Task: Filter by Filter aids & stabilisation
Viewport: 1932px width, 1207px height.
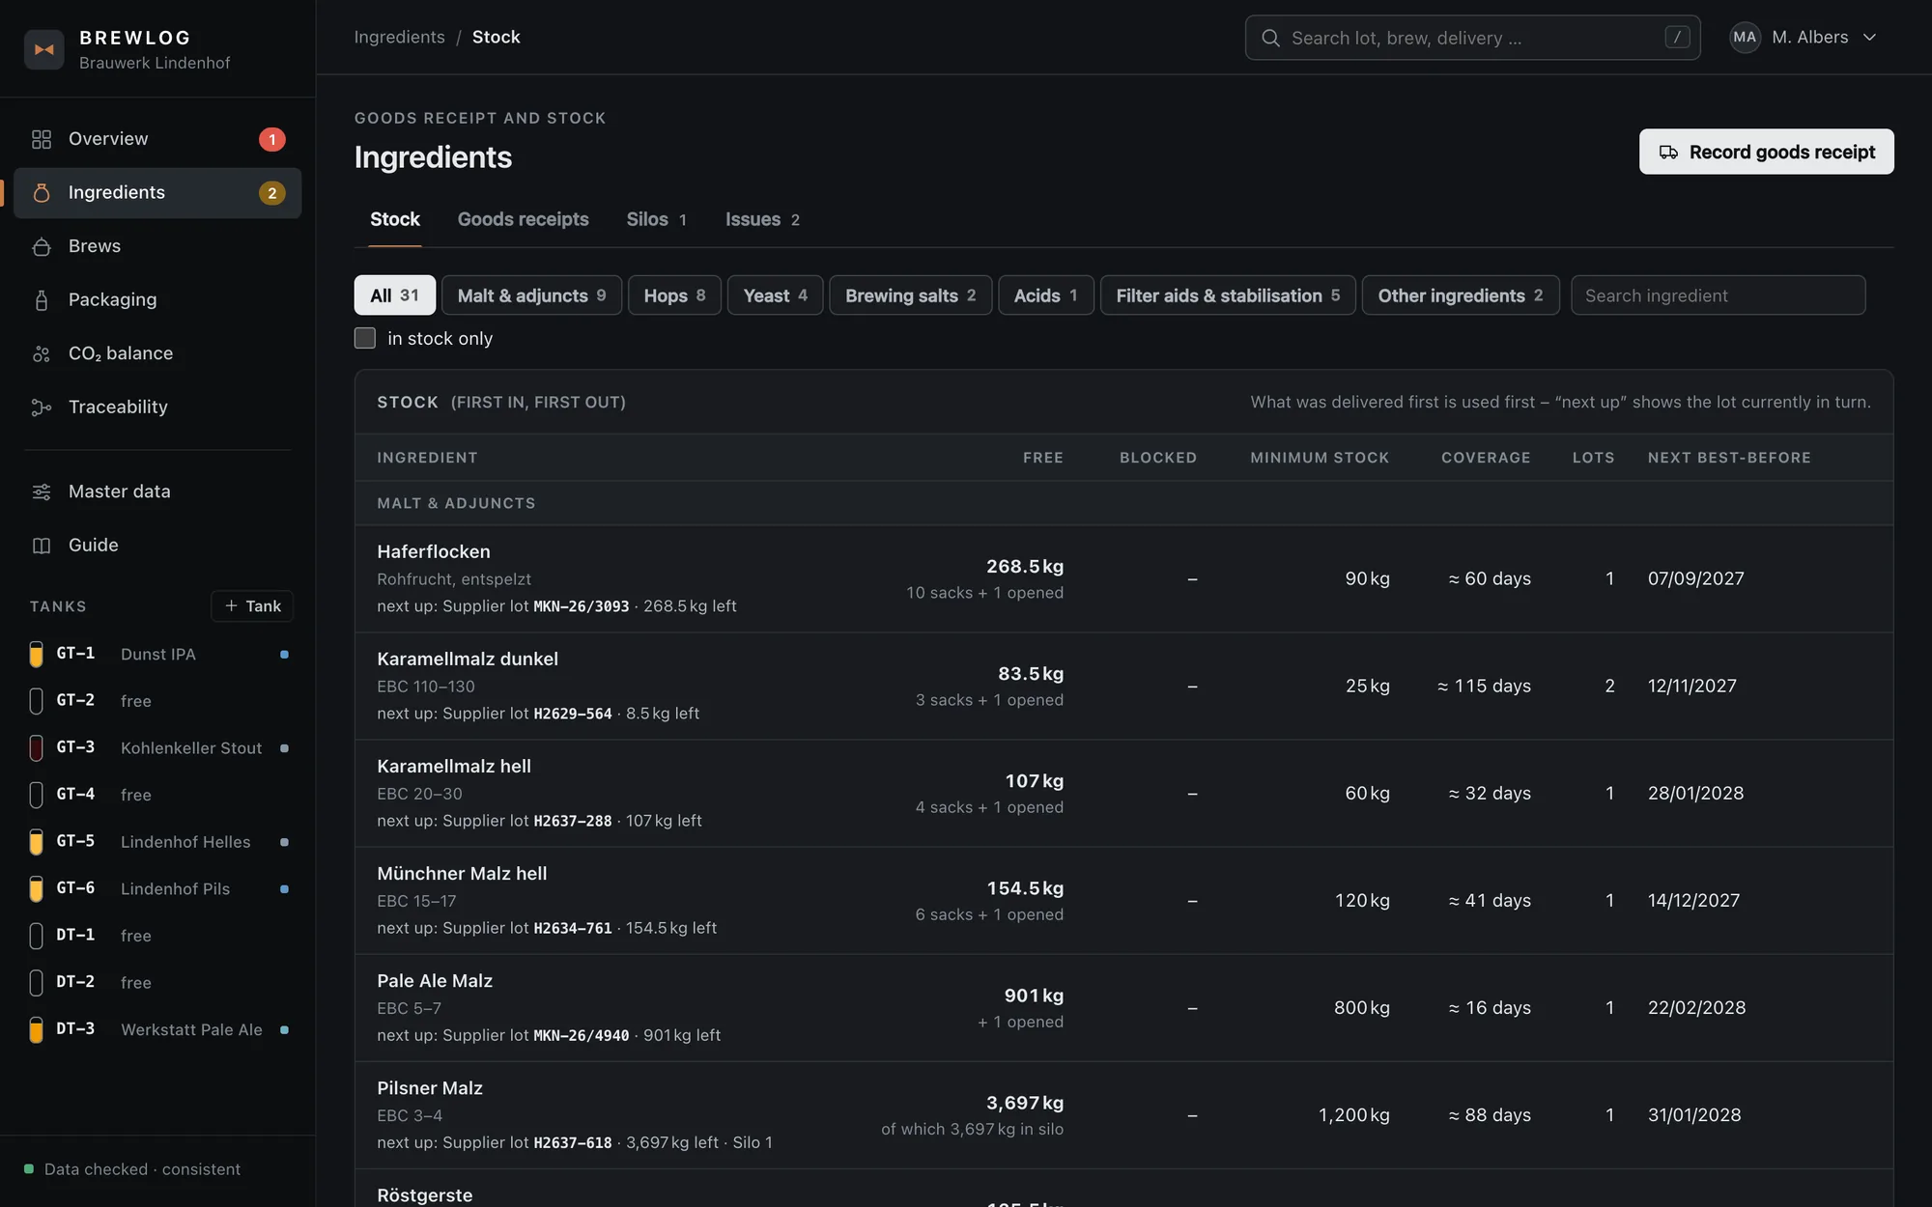Action: (1228, 295)
